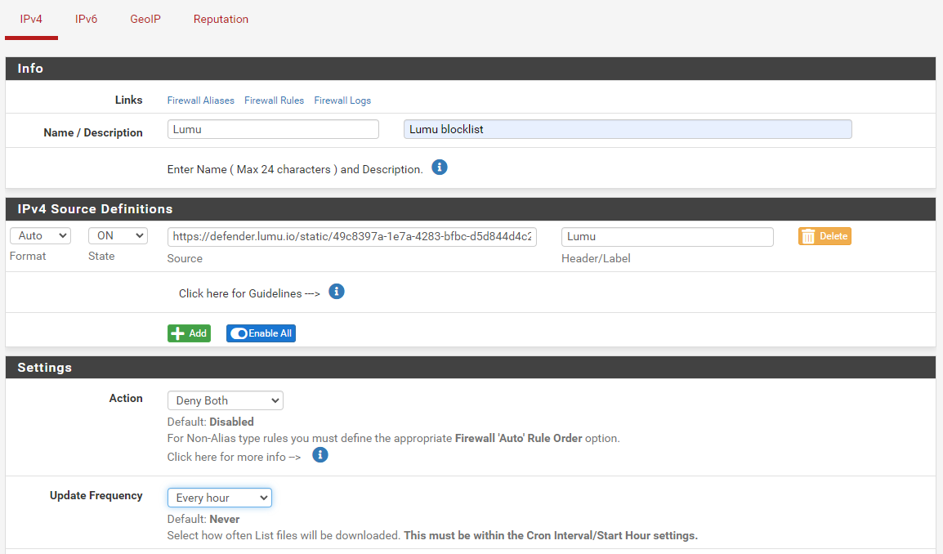The height and width of the screenshot is (554, 943).
Task: Open the Firewall Rules link
Action: point(274,101)
